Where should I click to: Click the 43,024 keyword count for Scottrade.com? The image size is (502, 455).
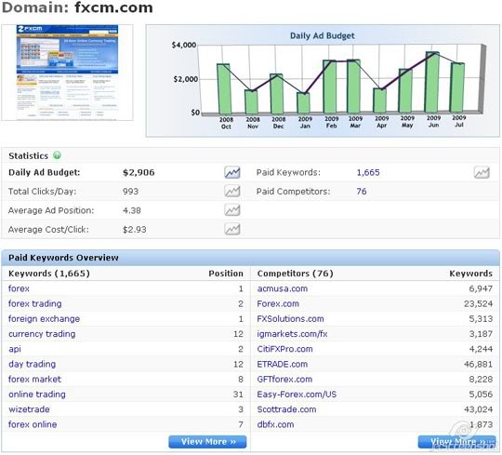[479, 409]
